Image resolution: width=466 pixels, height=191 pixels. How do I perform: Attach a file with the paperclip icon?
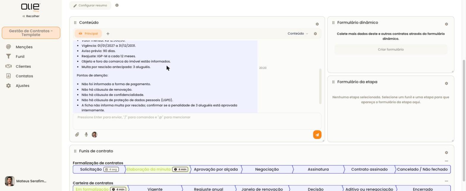(77, 135)
